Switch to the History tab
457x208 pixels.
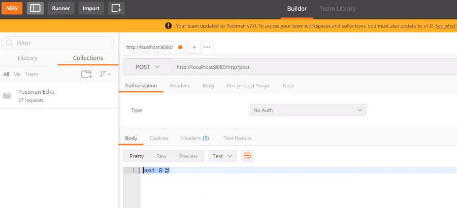(27, 58)
